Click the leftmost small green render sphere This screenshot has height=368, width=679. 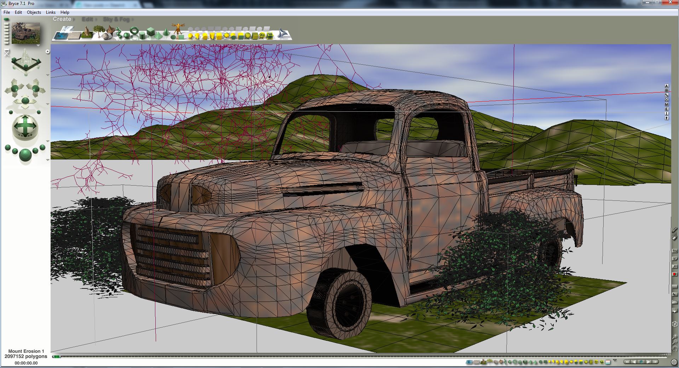8,147
